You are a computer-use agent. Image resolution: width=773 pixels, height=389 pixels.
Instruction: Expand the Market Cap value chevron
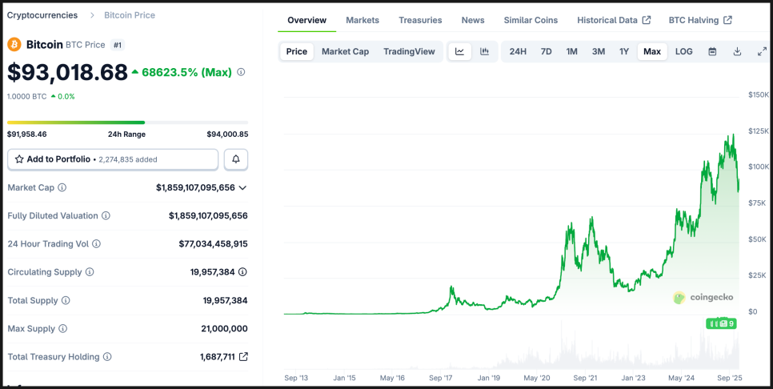click(242, 187)
